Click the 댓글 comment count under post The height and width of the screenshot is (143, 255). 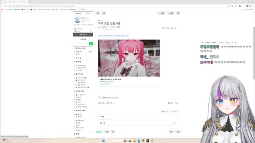(110, 103)
